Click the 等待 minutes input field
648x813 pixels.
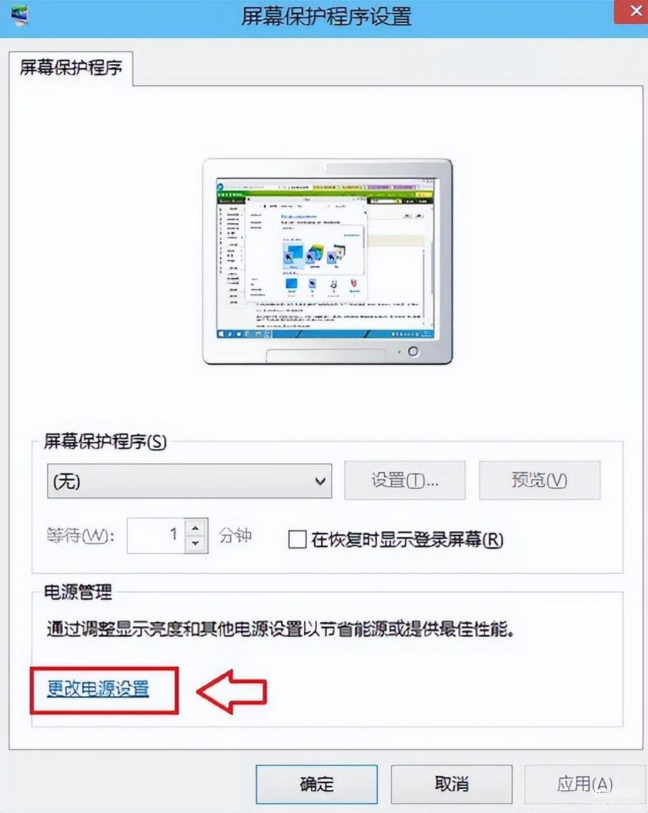(156, 536)
